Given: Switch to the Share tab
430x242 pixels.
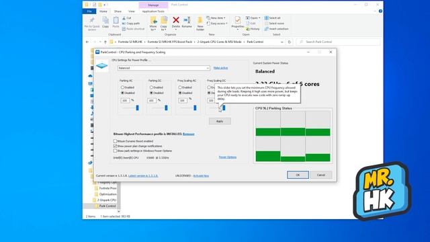Looking at the screenshot, I should [118, 11].
